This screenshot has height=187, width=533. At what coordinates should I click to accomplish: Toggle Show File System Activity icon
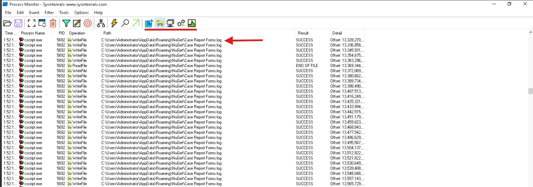[160, 23]
